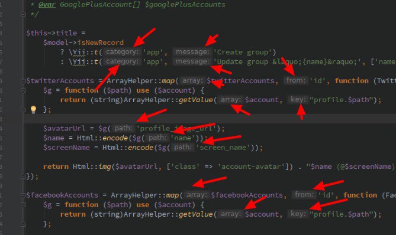The width and height of the screenshot is (396, 235).
Task: Click $avatarUrl where it is assigned
Action: [64, 129]
